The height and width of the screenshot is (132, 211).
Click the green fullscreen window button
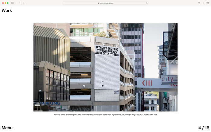[x=8, y=3]
